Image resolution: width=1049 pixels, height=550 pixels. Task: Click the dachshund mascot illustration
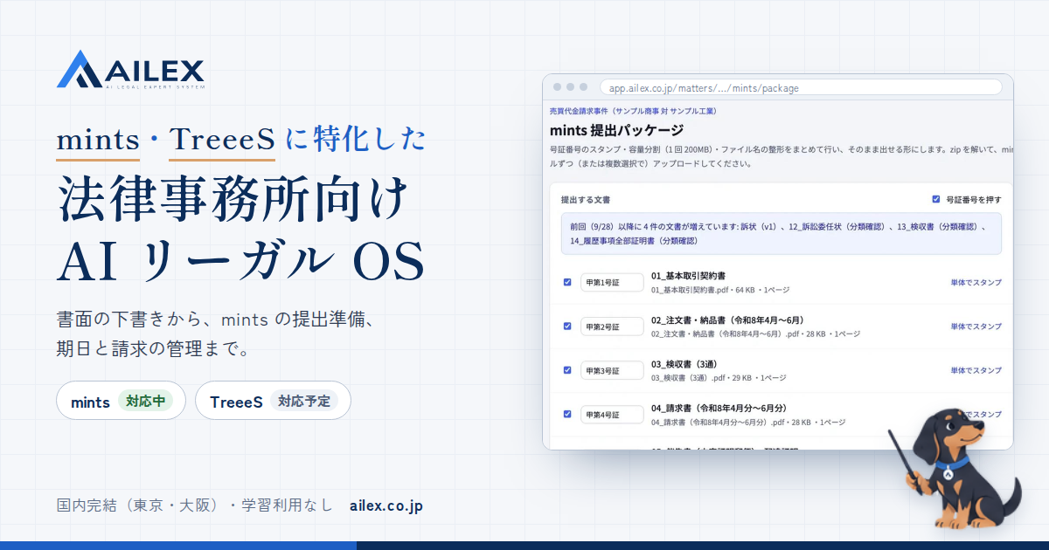[x=955, y=468]
